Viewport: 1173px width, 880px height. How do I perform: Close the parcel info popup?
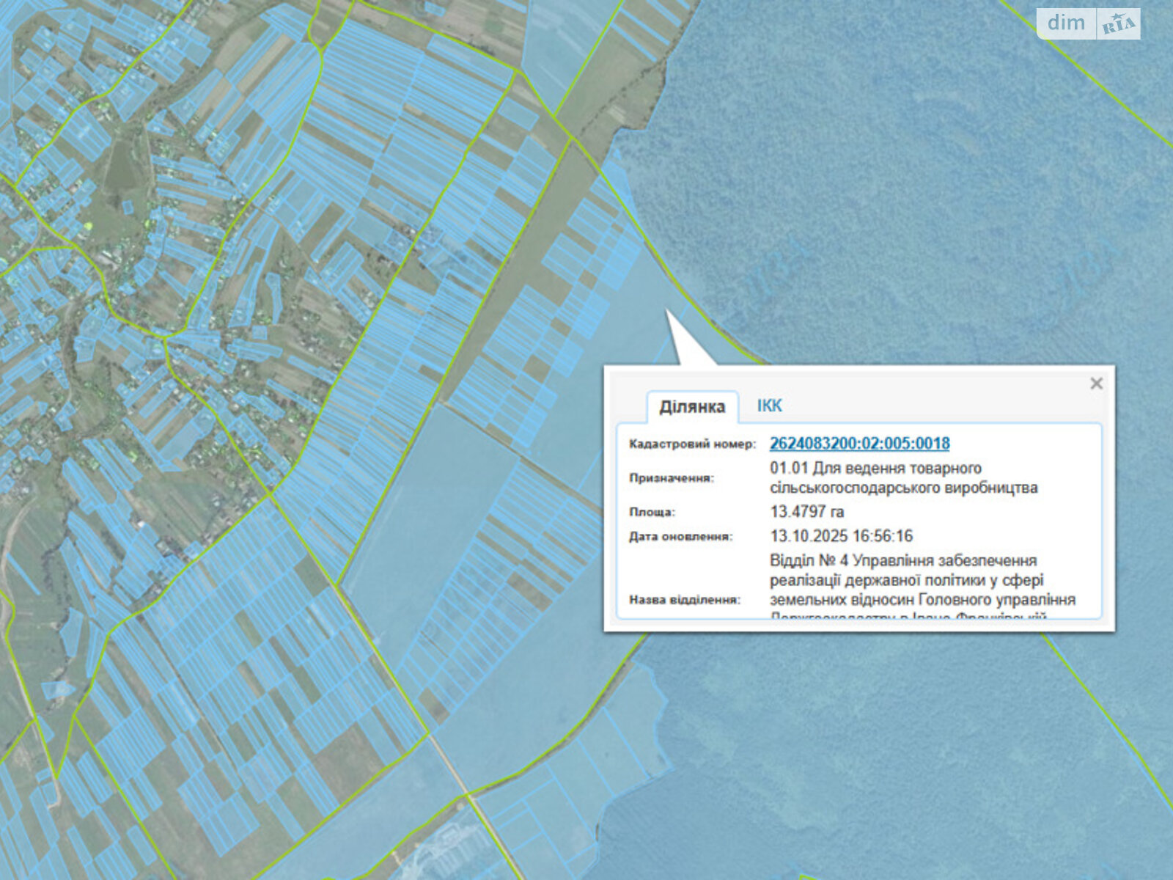pyautogui.click(x=1096, y=384)
